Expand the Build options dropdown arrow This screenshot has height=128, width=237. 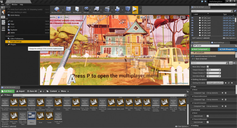point(122,10)
